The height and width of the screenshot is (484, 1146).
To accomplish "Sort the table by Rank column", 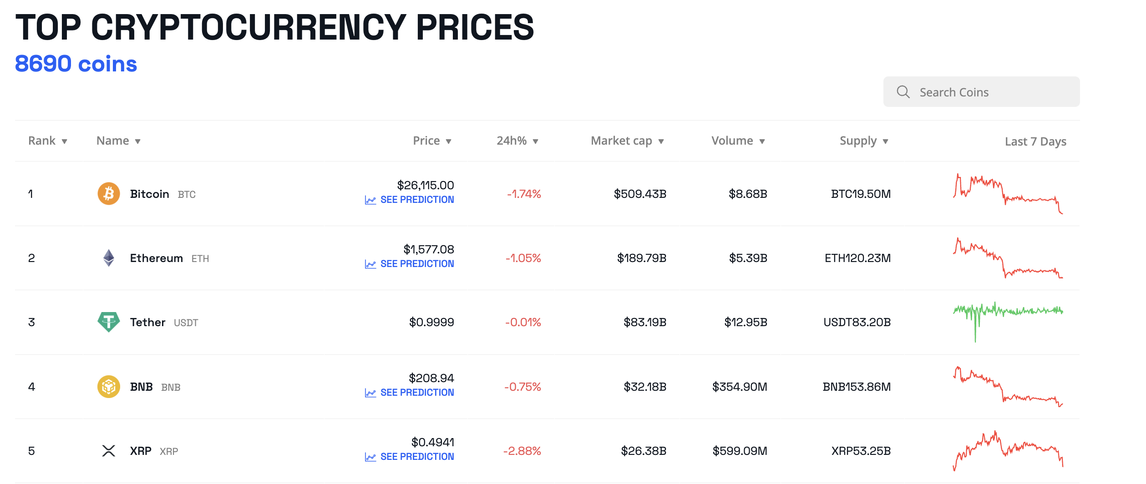I will click(48, 141).
